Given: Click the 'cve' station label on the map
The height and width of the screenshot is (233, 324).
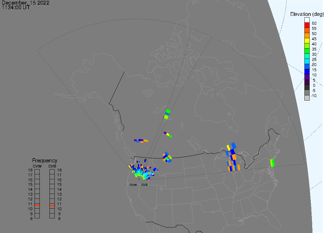Looking at the screenshot, I should click(x=145, y=184).
